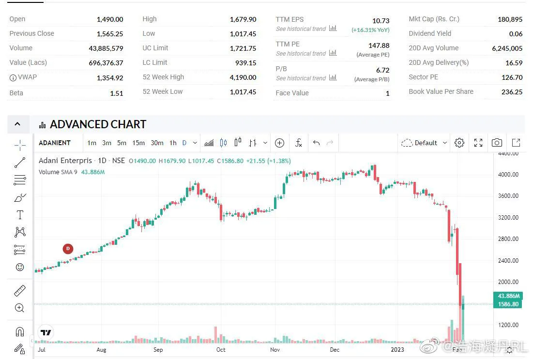Click the 20D Avg Volume value 6,245,005
This screenshot has width=533, height=359.
tap(507, 48)
